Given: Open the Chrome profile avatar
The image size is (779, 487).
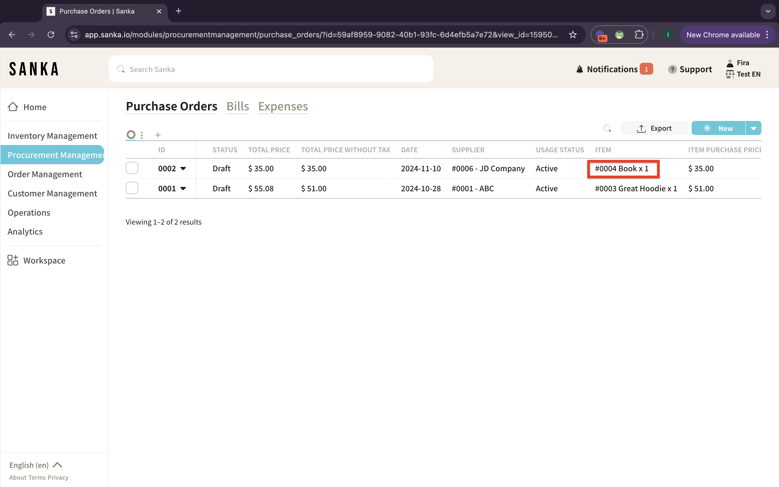Looking at the screenshot, I should click(x=668, y=35).
